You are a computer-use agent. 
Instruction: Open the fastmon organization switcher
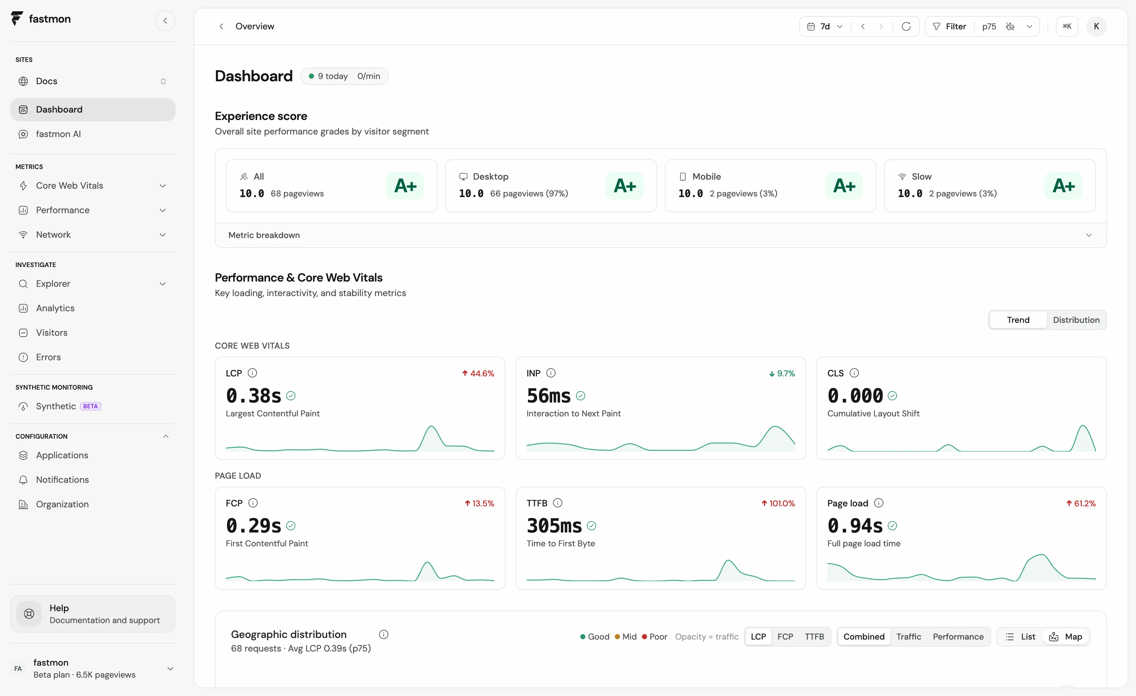[x=93, y=668]
